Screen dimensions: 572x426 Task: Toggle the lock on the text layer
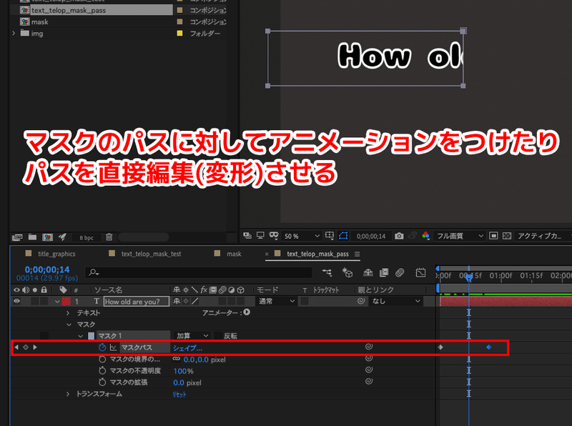(x=44, y=302)
